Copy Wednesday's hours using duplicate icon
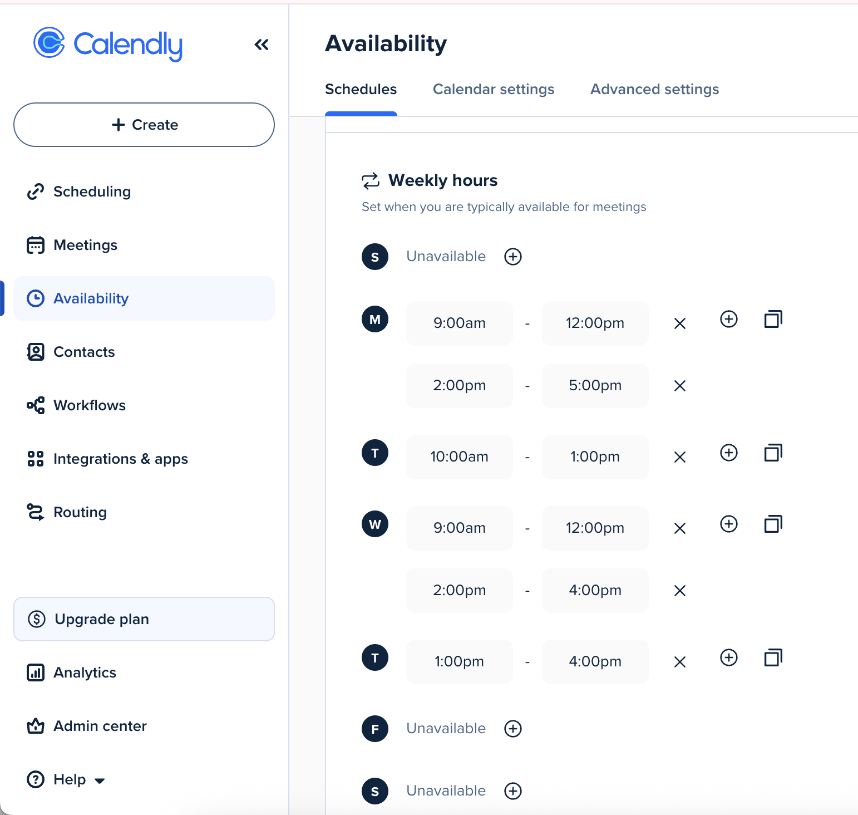Screen dimensions: 858x815 pos(773,524)
